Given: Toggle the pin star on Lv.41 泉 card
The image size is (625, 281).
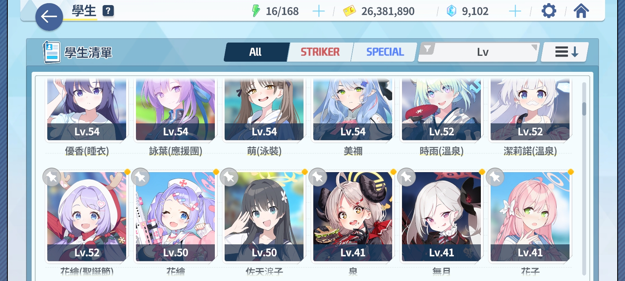Looking at the screenshot, I should coord(318,177).
